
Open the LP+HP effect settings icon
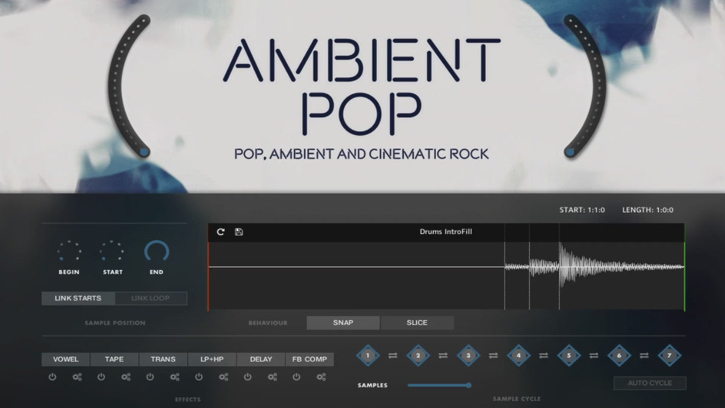(224, 377)
